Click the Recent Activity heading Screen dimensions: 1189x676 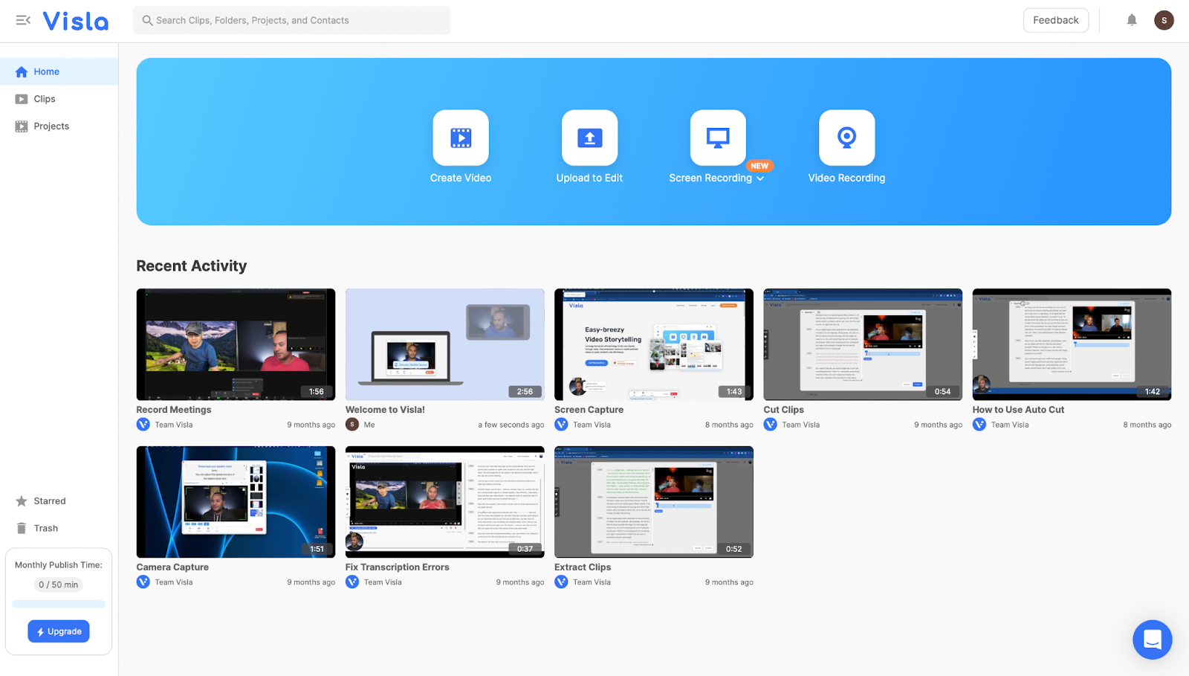coord(192,266)
